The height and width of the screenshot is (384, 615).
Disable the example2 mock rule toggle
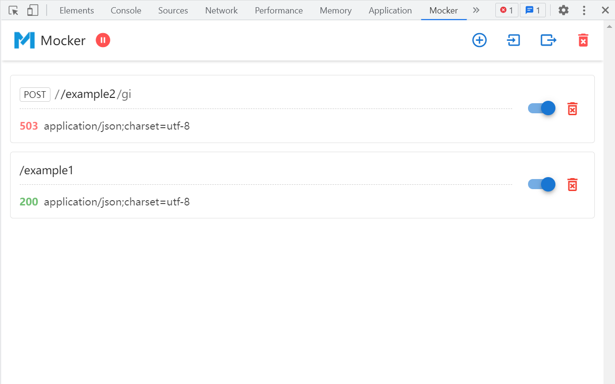tap(541, 108)
